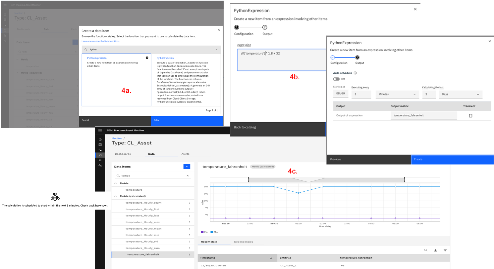Select the PythonExpression card radio check
Screen dimensions: 494x269
tap(147, 57)
